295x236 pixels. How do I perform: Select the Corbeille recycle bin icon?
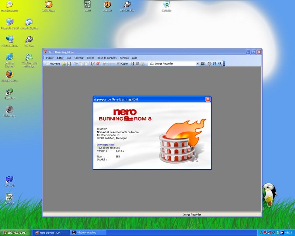166,6
